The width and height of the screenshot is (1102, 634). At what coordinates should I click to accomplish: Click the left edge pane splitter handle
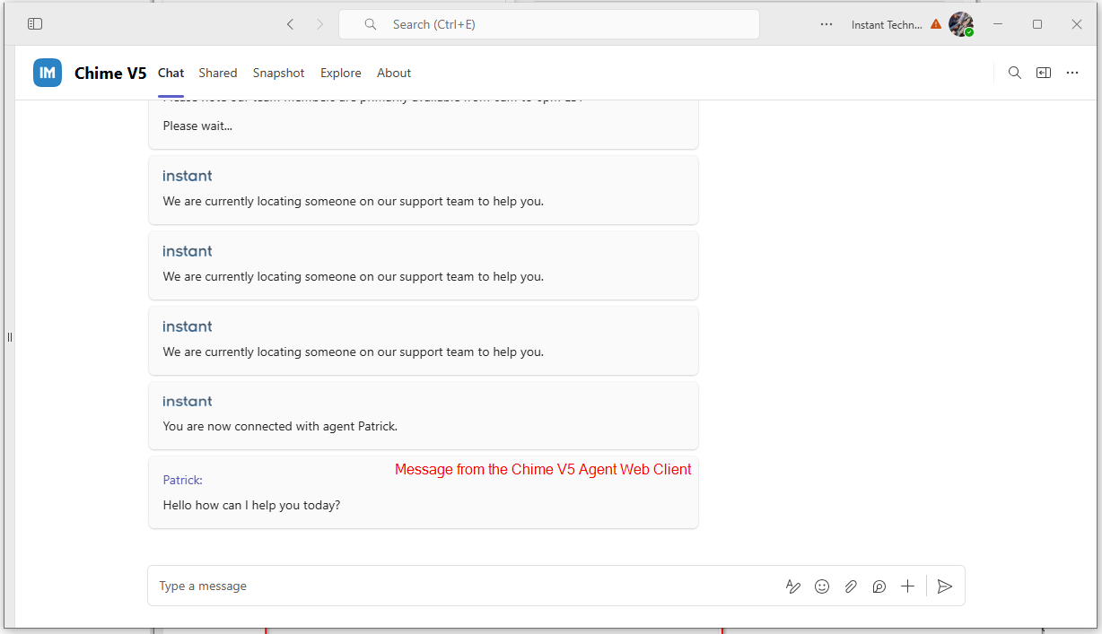click(x=10, y=337)
